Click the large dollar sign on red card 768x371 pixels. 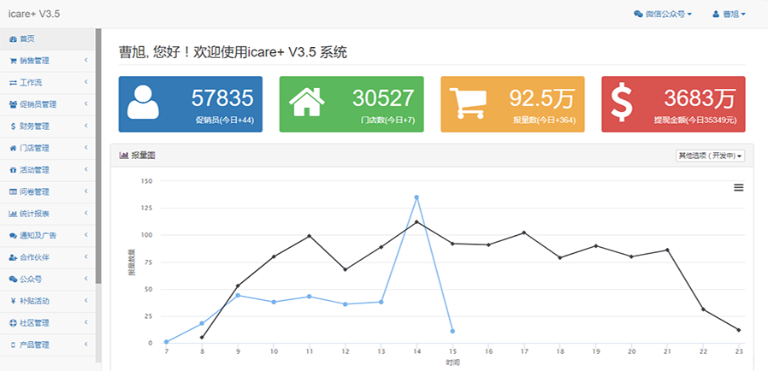click(x=622, y=103)
